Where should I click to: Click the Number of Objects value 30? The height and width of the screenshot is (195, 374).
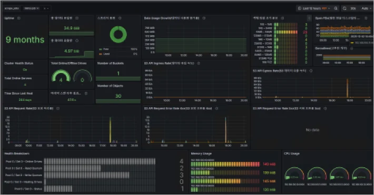[x=119, y=96]
